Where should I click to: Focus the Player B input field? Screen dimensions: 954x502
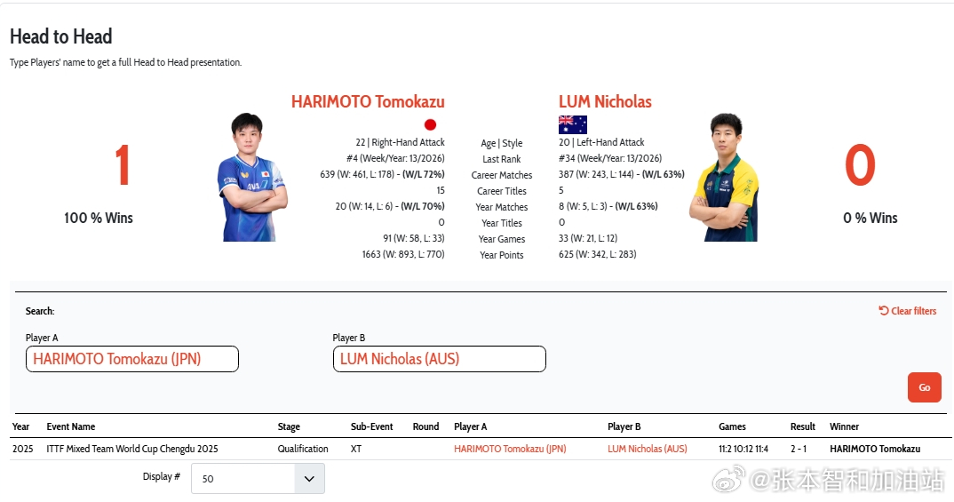coord(440,359)
